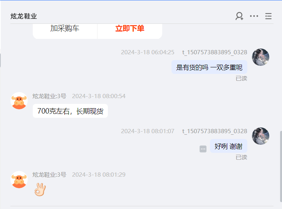Click the chat vertical scrollbar thumb
Viewport: 282px width, 209px height.
(x=281, y=166)
